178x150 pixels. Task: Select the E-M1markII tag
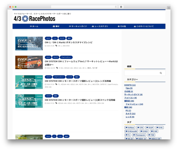pyautogui.click(x=131, y=131)
